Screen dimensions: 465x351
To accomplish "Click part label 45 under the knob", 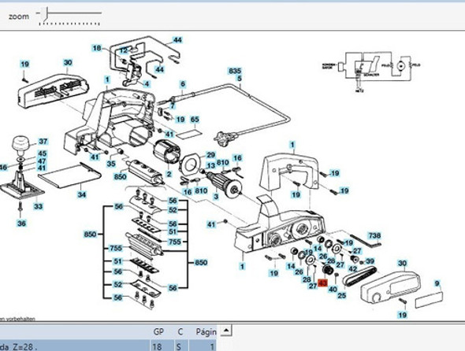I will 43,153.
